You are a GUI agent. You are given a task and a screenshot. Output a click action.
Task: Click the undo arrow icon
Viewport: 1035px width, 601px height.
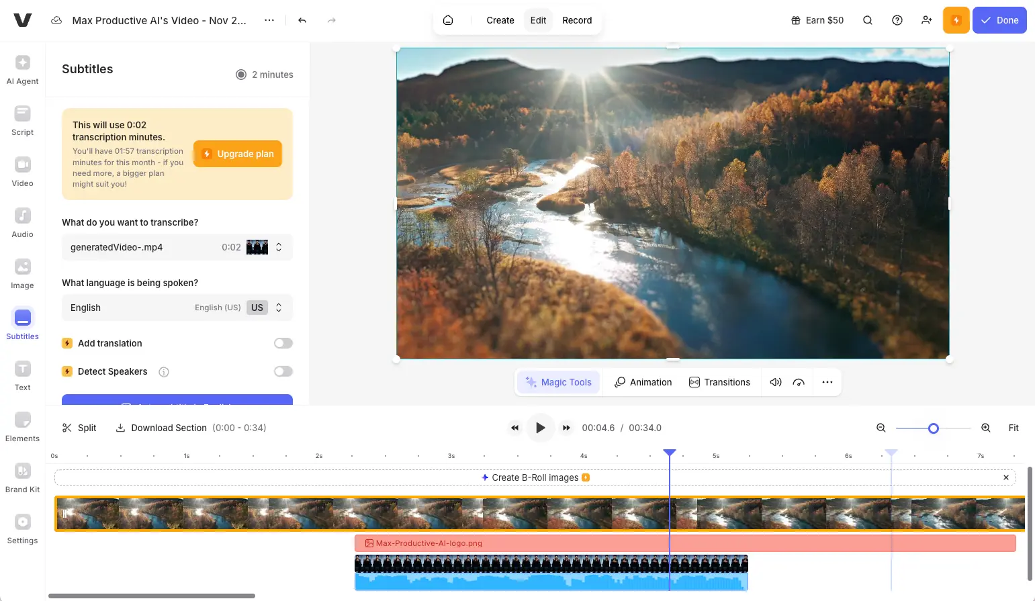pos(302,20)
